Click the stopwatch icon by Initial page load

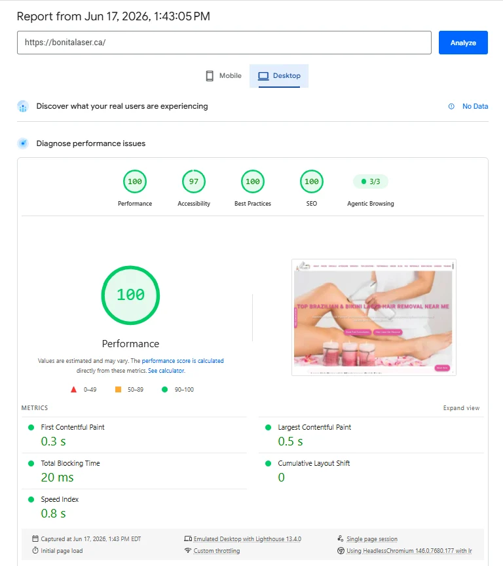pos(35,550)
